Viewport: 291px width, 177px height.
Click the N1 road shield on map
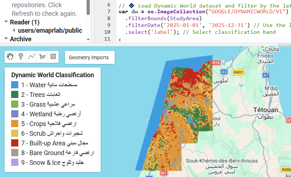(x=164, y=173)
